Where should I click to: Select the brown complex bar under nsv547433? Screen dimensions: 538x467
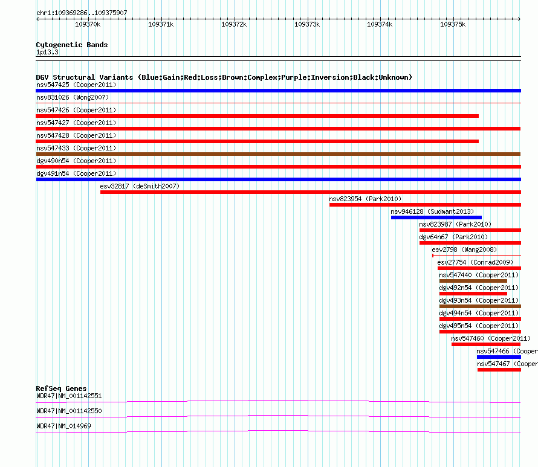(x=278, y=154)
